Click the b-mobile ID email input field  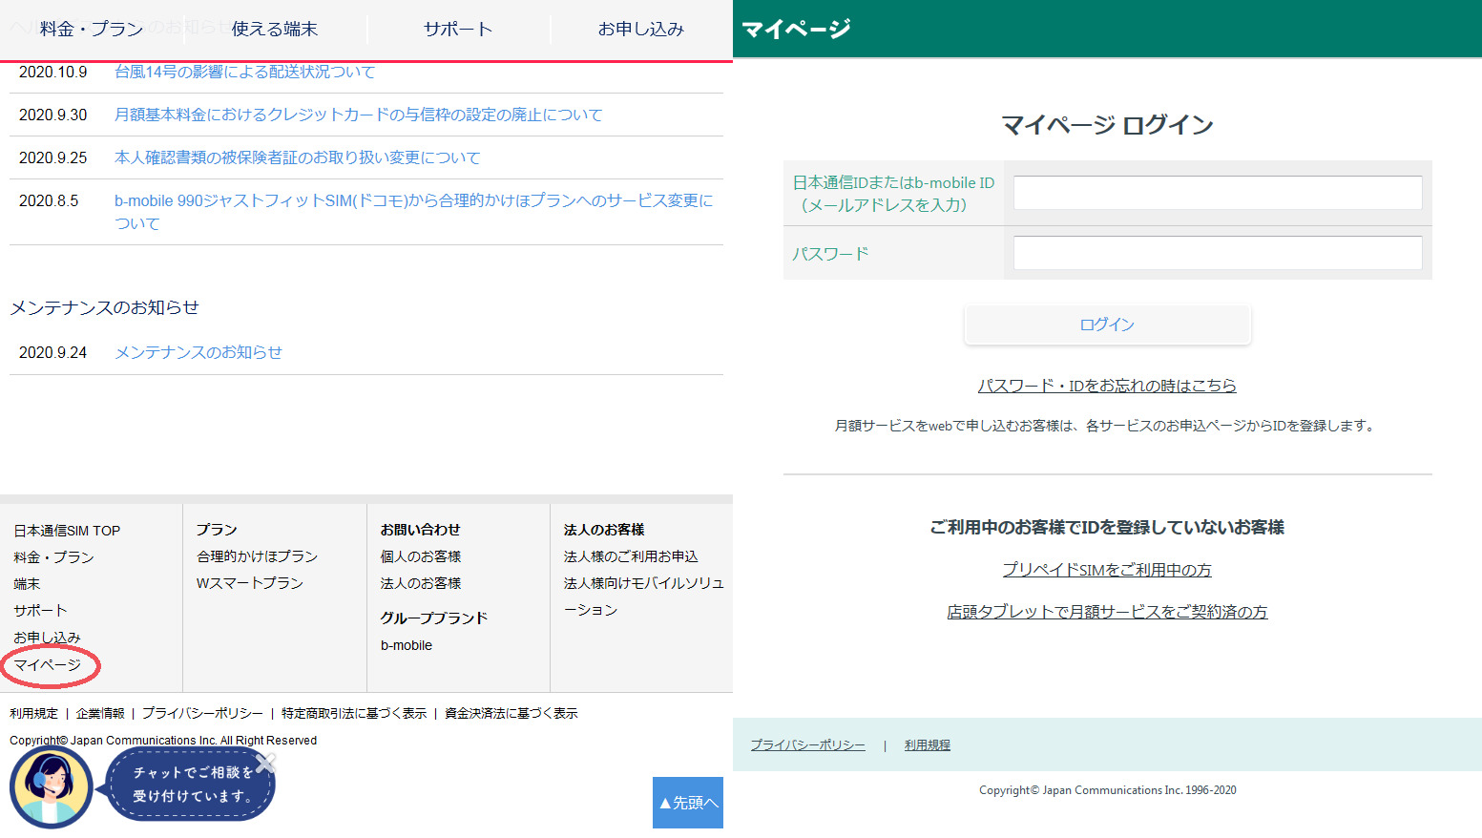pos(1217,193)
